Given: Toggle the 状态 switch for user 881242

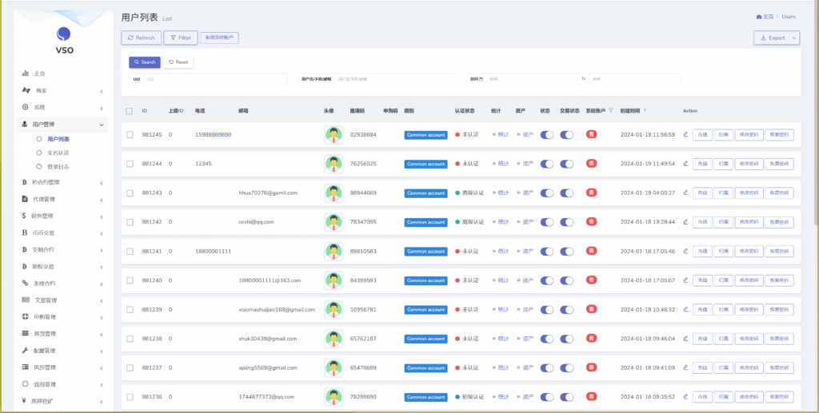Looking at the screenshot, I should [x=547, y=222].
